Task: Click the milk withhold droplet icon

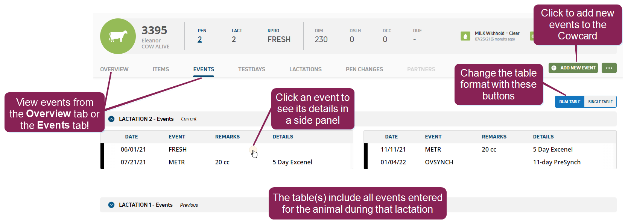Action: click(465, 36)
